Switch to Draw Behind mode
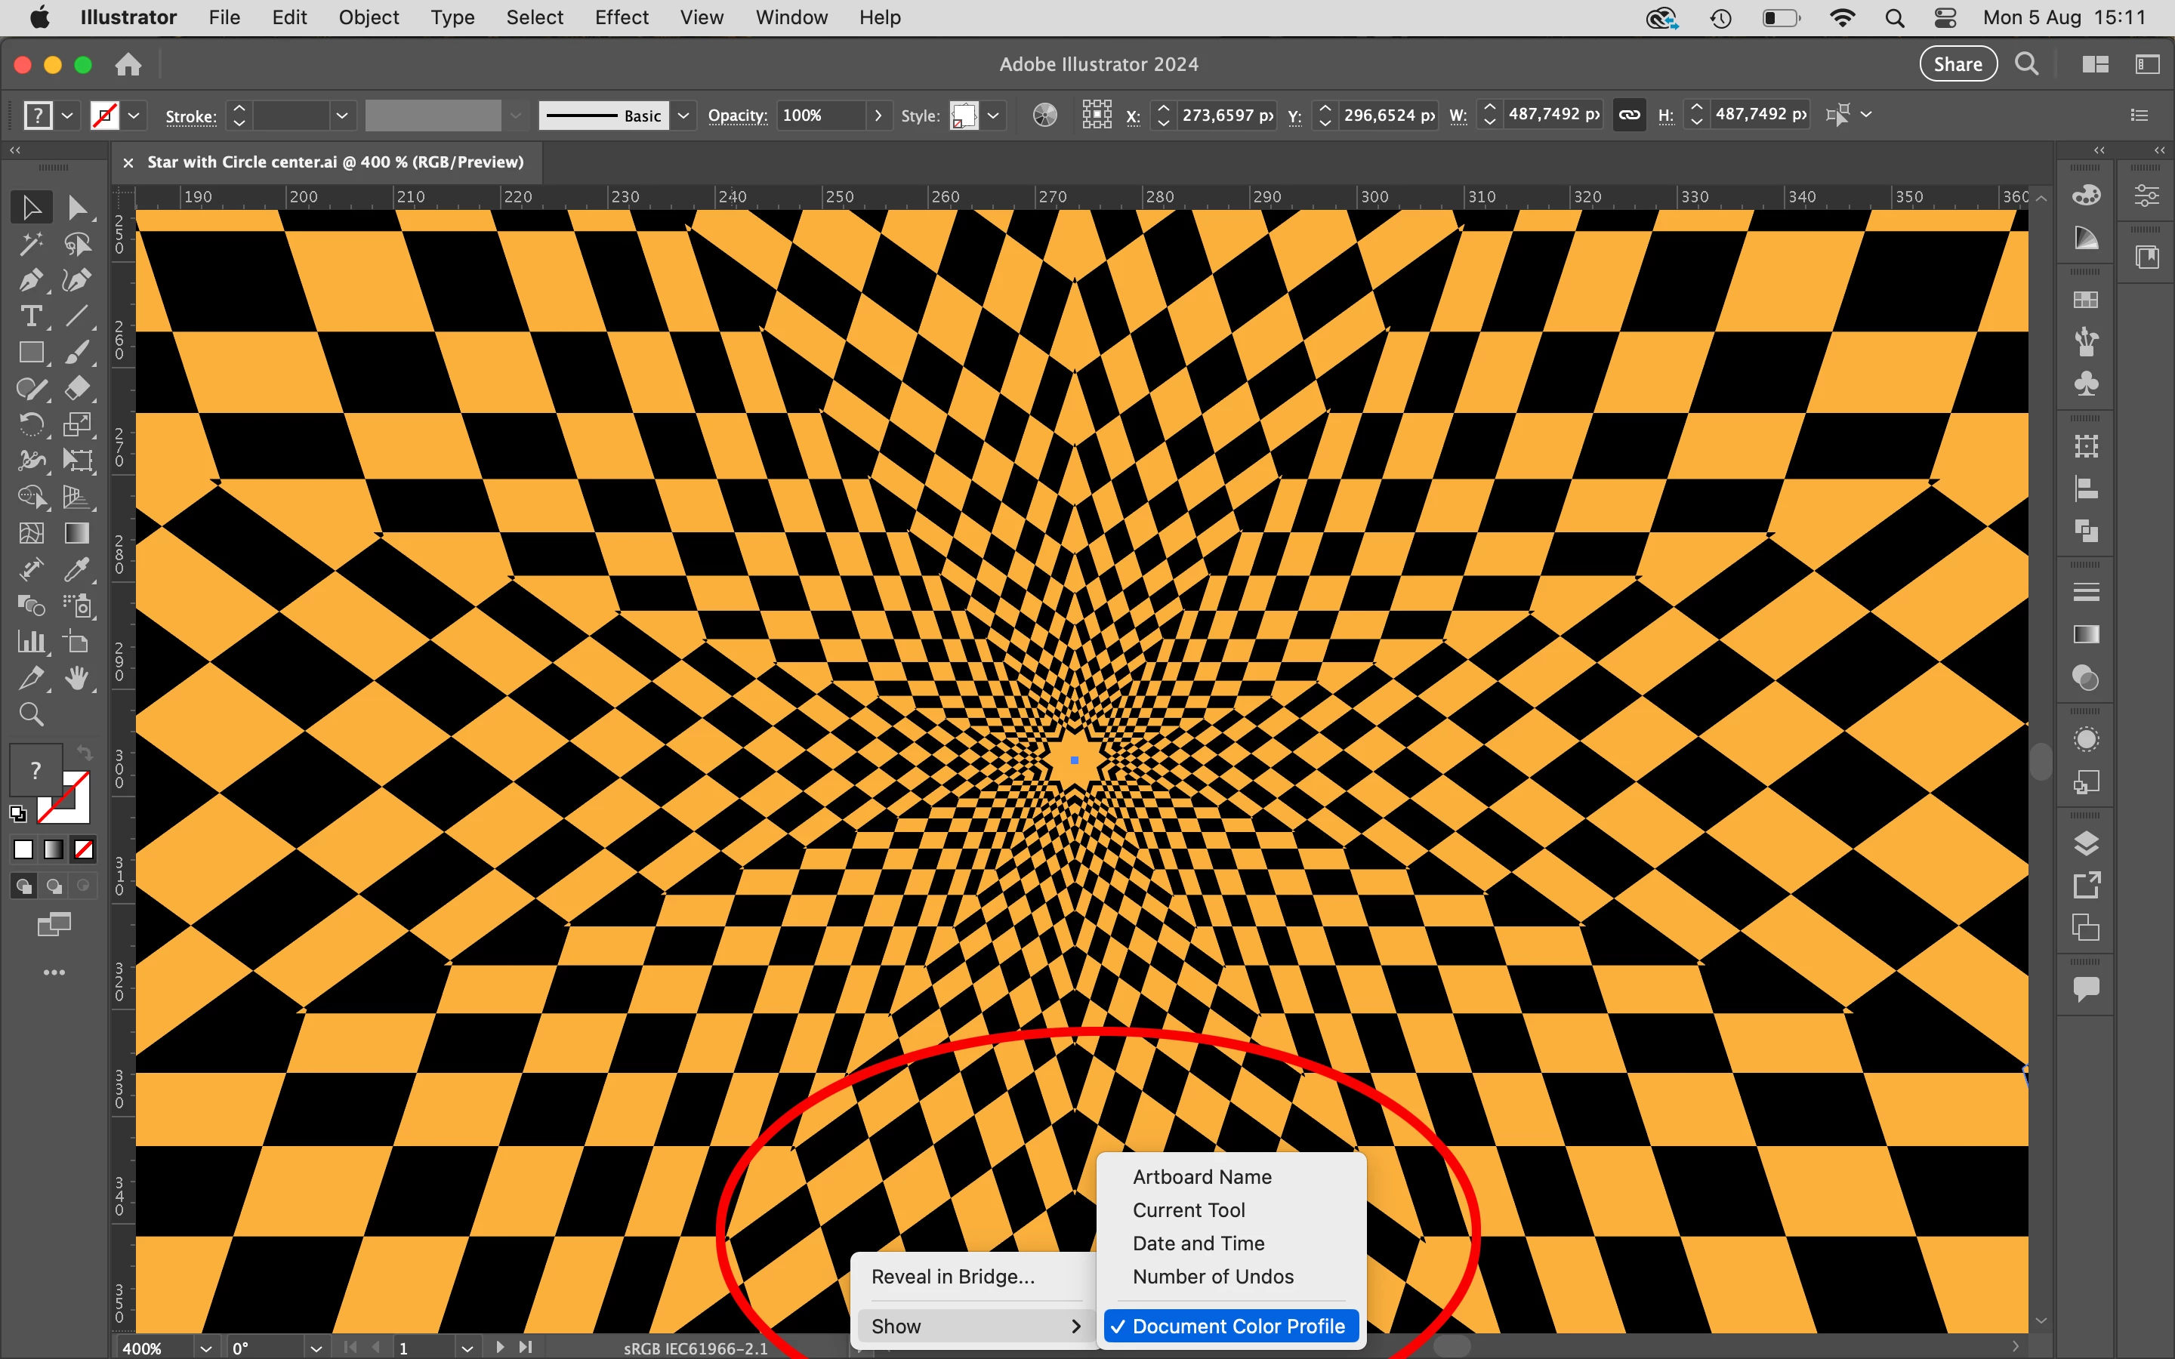The height and width of the screenshot is (1359, 2175). 54,886
